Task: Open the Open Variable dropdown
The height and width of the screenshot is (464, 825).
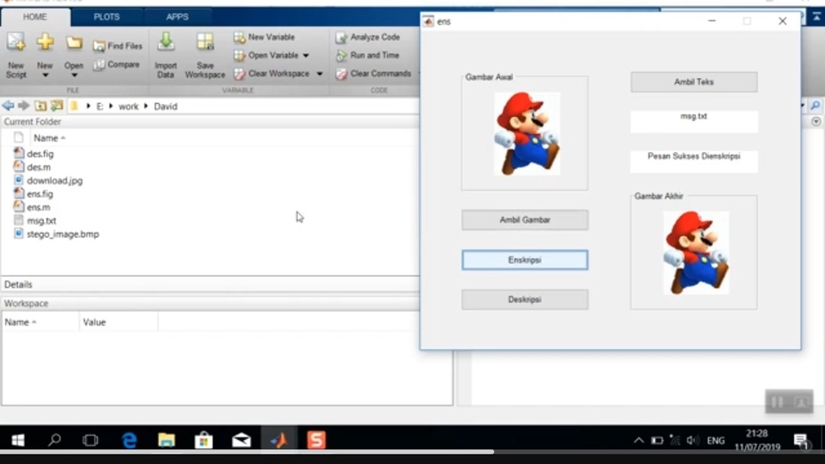Action: pyautogui.click(x=305, y=56)
